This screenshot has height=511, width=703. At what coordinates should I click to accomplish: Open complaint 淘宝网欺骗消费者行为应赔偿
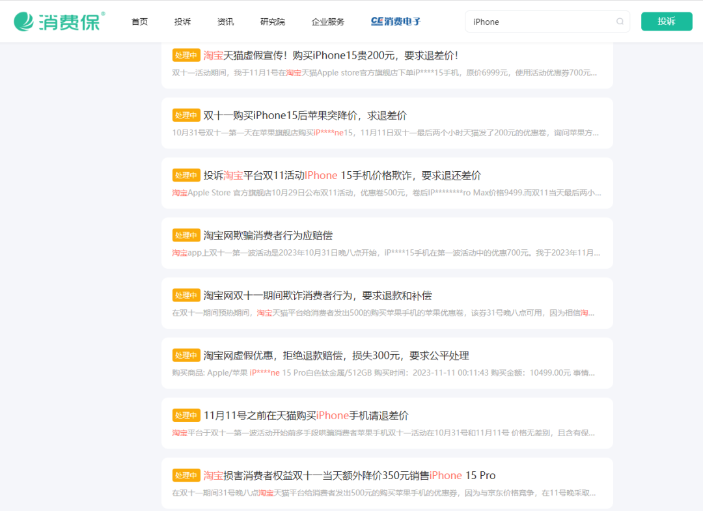point(268,236)
